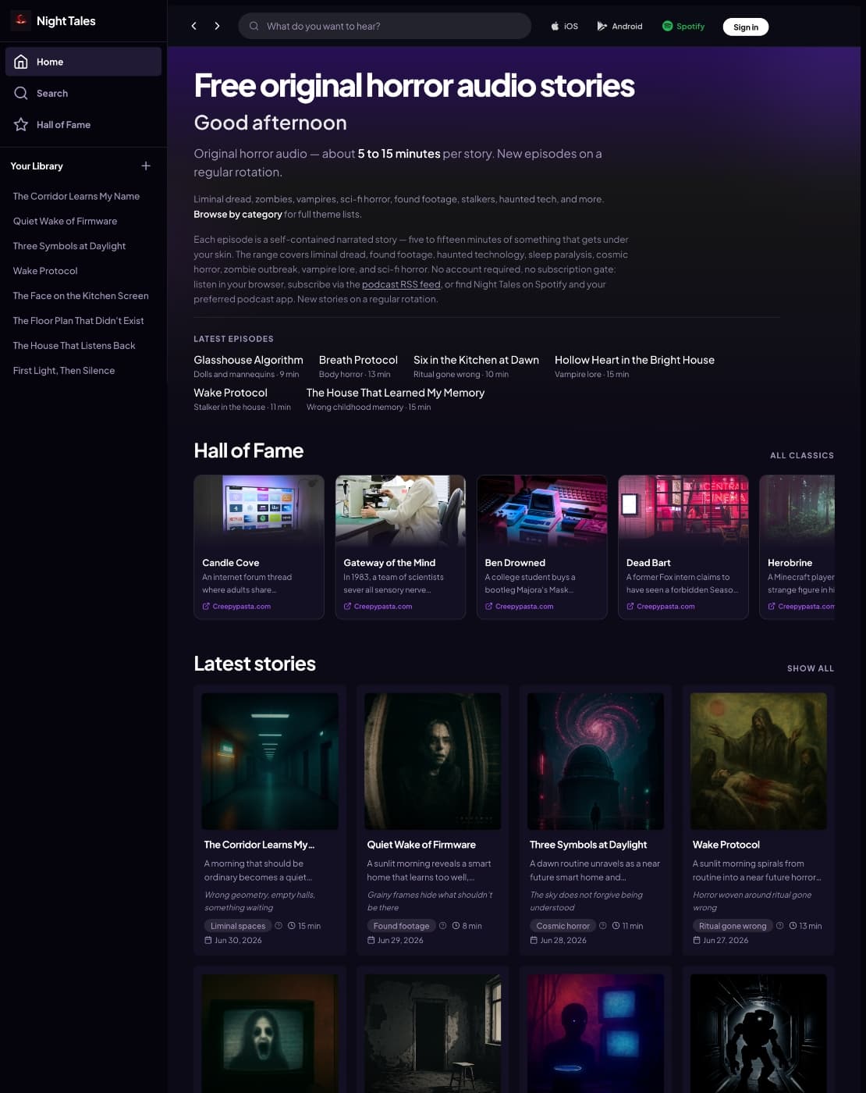Open the Candle Cove card thumbnail
This screenshot has width=866, height=1093.
(259, 510)
